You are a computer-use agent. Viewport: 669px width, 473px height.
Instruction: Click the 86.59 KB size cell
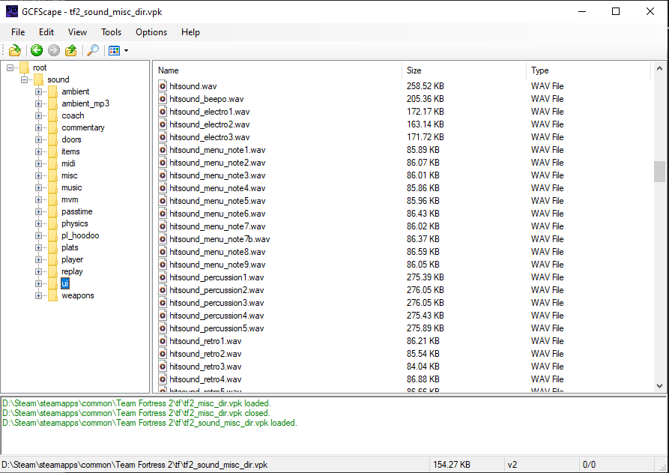423,252
